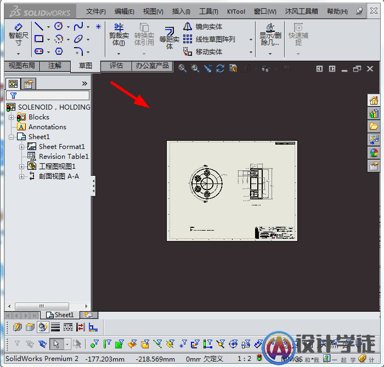Open the Rectangle tool dropdown arrow
The height and width of the screenshot is (367, 384).
pyautogui.click(x=48, y=39)
